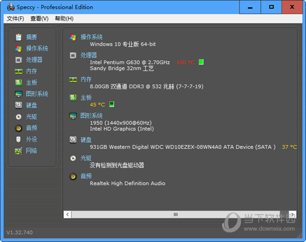Click the disc icon beside 光驱 heading in main panel
This screenshot has width=306, height=242.
click(x=73, y=158)
